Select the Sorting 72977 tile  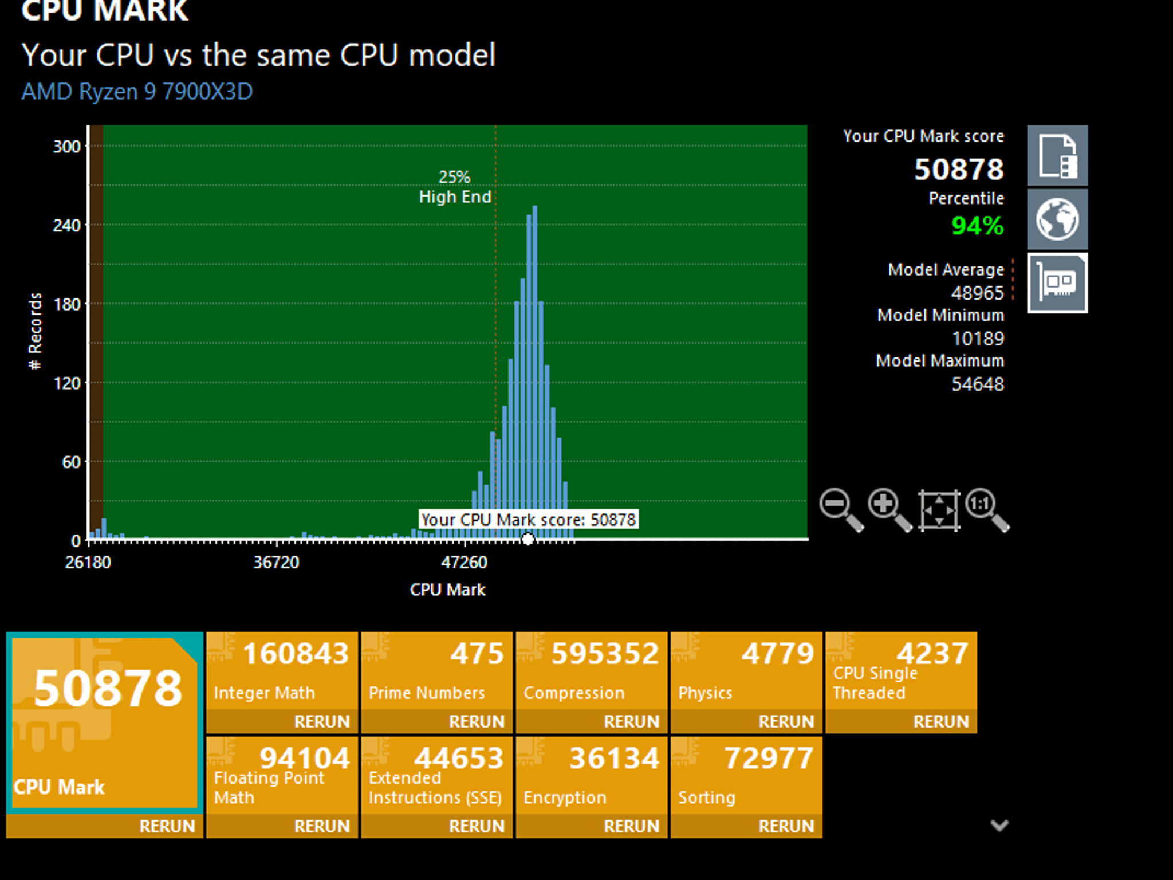tap(746, 776)
